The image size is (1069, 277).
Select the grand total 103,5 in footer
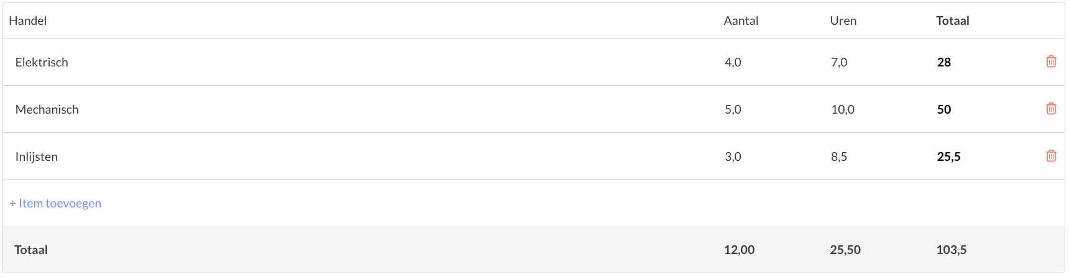[x=952, y=250]
